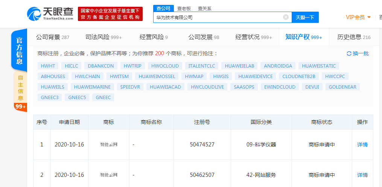Click the refresh icon beside 换一批
The height and width of the screenshot is (187, 382).
click(x=349, y=54)
